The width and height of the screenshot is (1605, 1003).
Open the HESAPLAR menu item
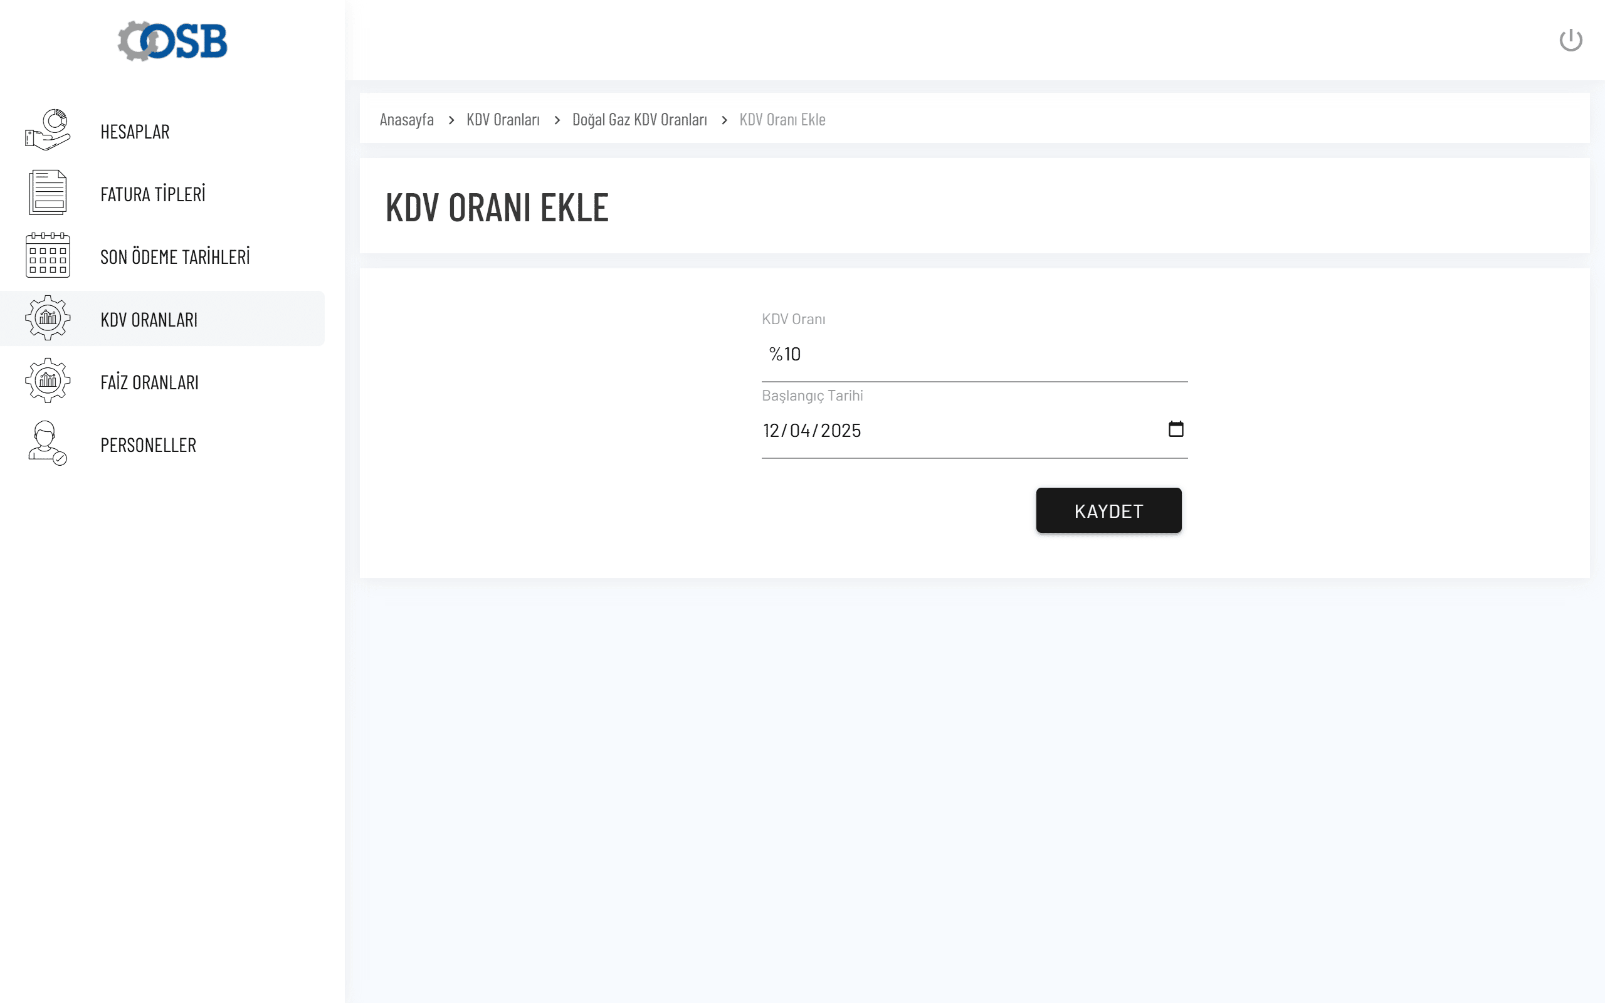tap(135, 132)
